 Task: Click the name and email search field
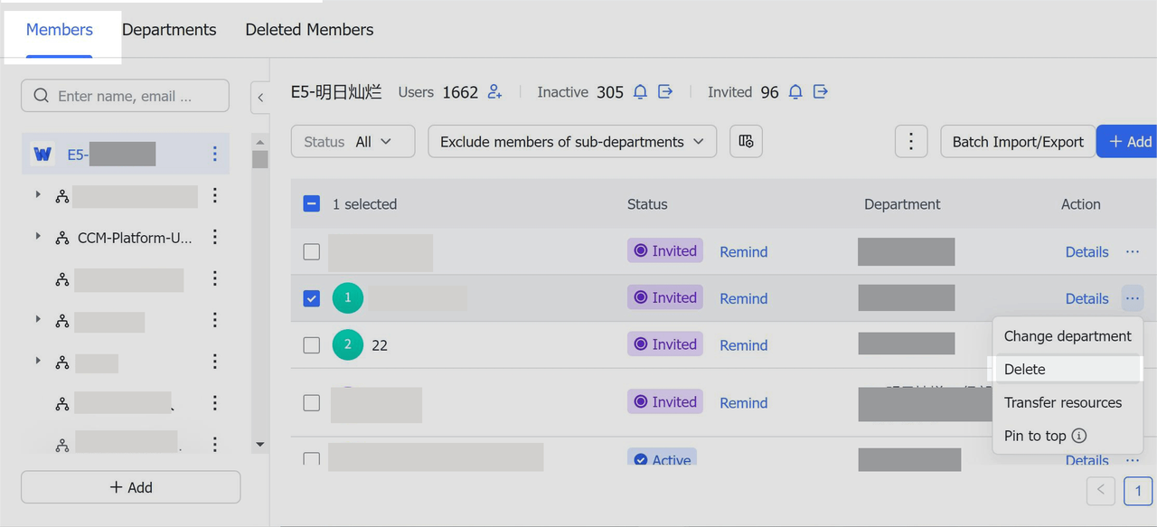click(x=125, y=95)
